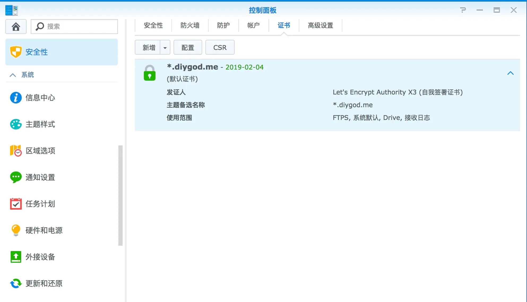Image resolution: width=527 pixels, height=302 pixels.
Task: Switch to the 防火墙 tab
Action: 190,25
